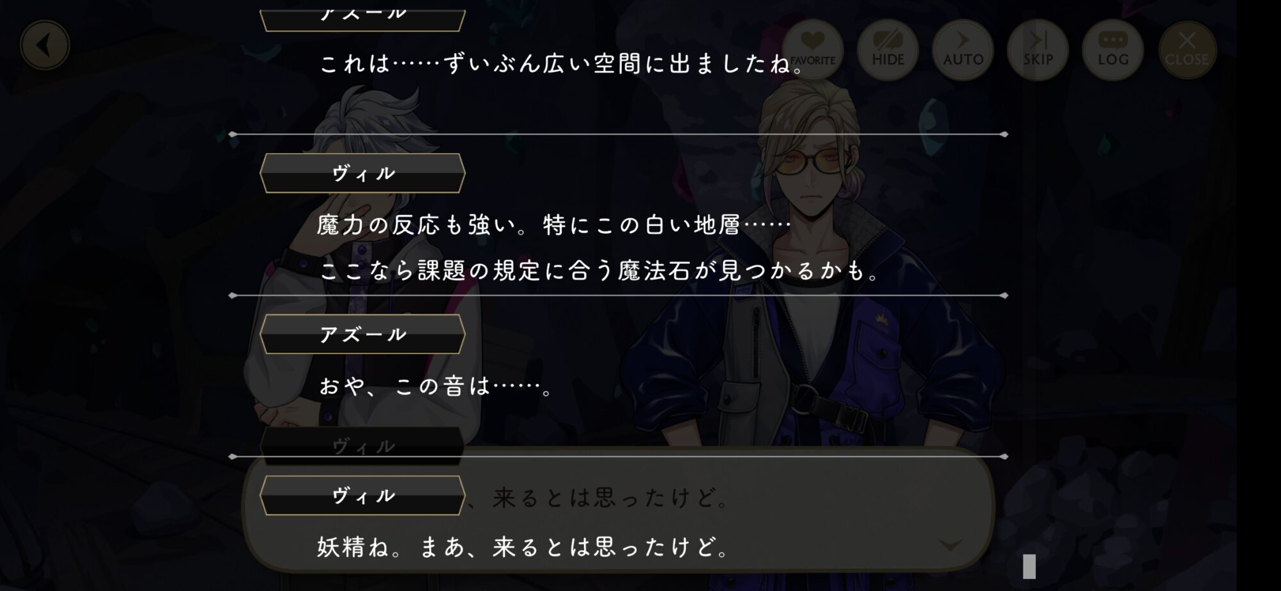Viewport: 1281px width, 591px height.
Task: Tap the line 魔力の反応も強い
Action: tap(553, 225)
